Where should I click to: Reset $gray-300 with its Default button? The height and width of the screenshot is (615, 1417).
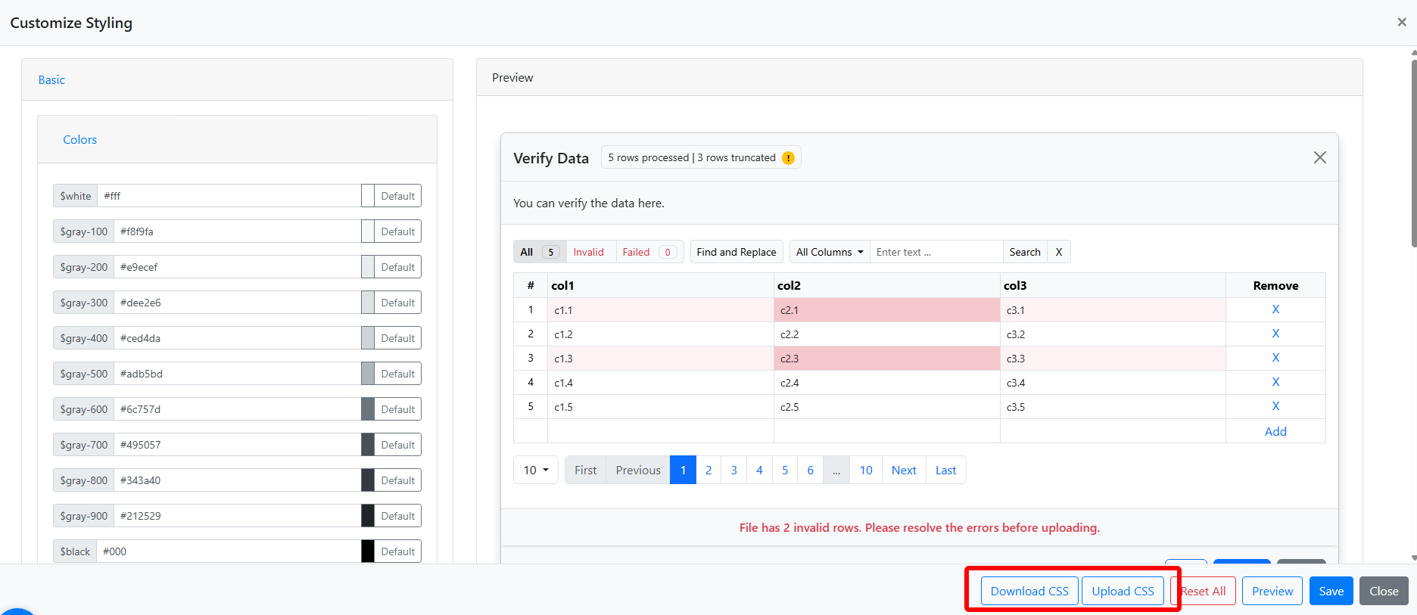tap(397, 303)
